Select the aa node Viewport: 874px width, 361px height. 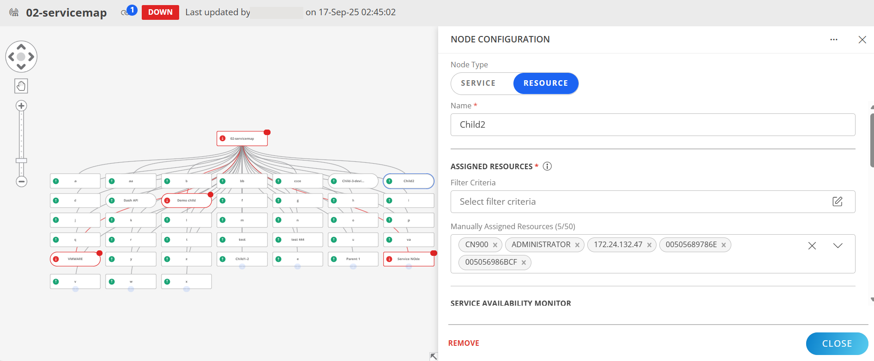[x=131, y=181]
